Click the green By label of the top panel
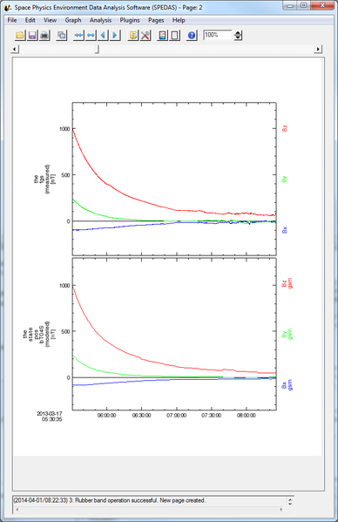338x522 pixels. [x=285, y=180]
